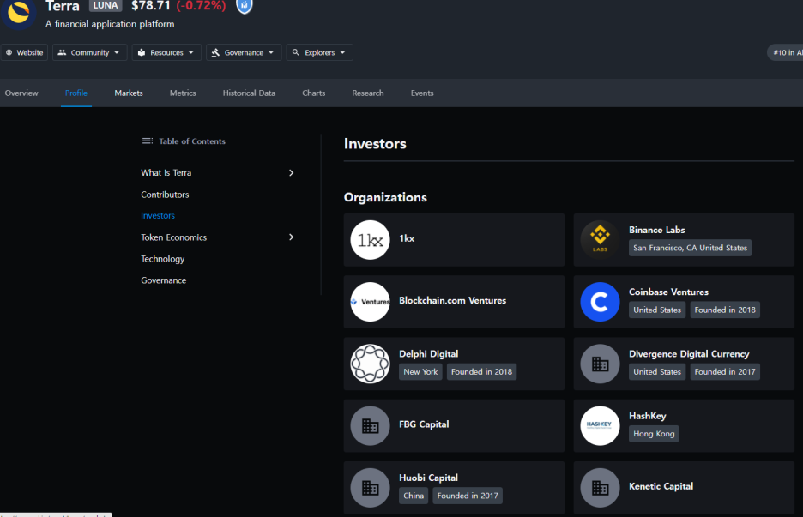Viewport: 803px width, 517px height.
Task: Open Delphi Digital investor name
Action: [429, 354]
